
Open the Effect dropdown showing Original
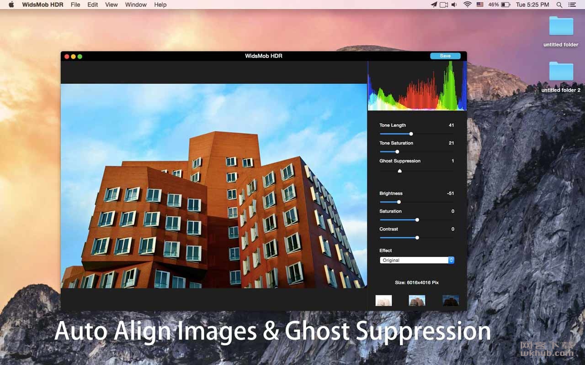coord(417,260)
